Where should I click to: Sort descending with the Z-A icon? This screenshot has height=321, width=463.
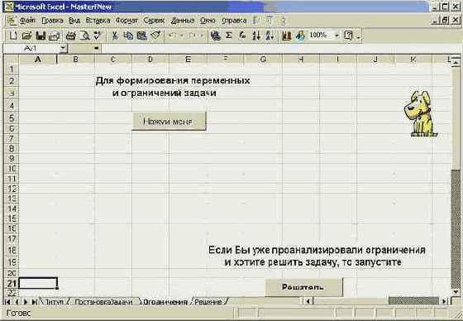[270, 36]
